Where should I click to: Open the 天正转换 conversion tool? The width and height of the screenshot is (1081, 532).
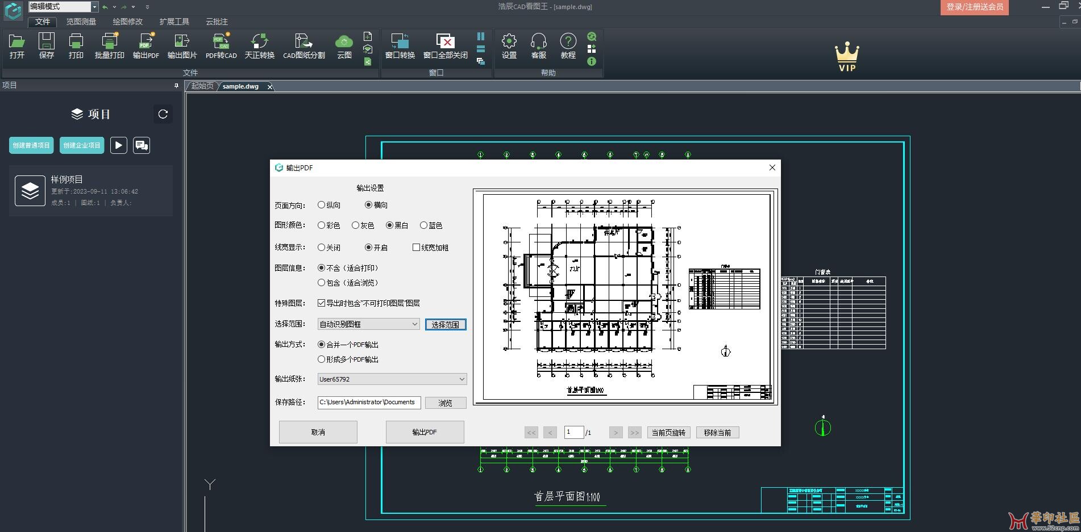259,47
